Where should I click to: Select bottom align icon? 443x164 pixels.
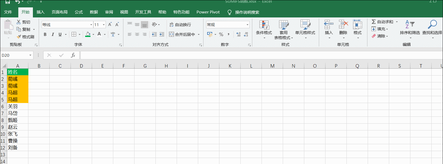pos(145,25)
